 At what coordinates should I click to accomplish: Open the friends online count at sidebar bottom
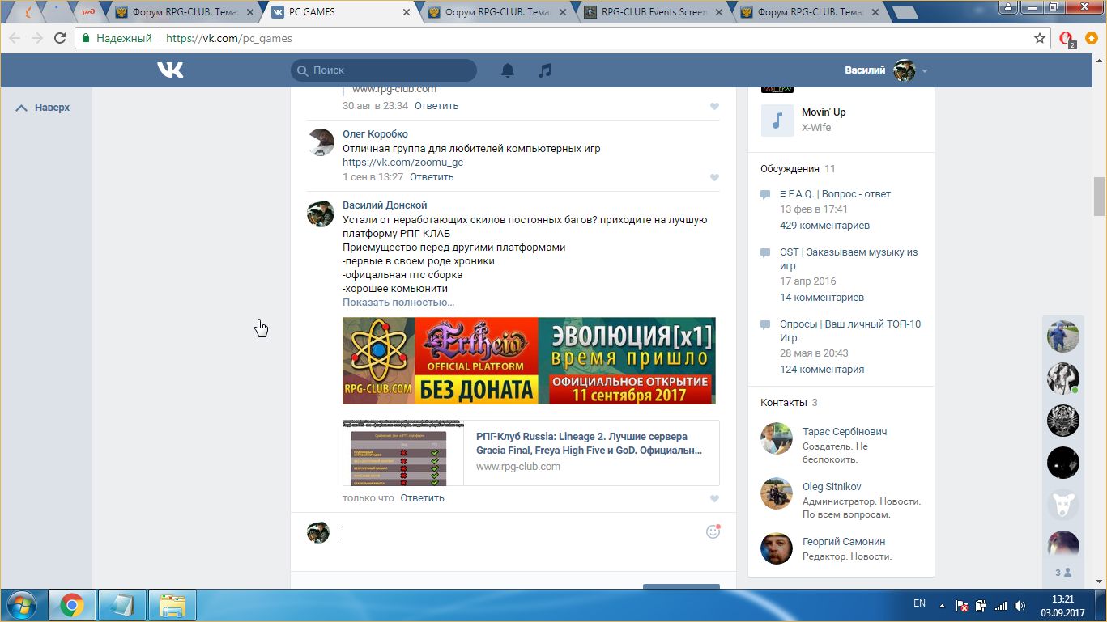tap(1063, 573)
